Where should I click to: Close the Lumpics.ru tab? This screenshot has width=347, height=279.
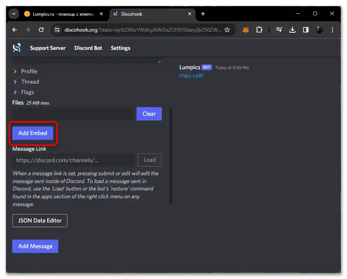point(101,14)
